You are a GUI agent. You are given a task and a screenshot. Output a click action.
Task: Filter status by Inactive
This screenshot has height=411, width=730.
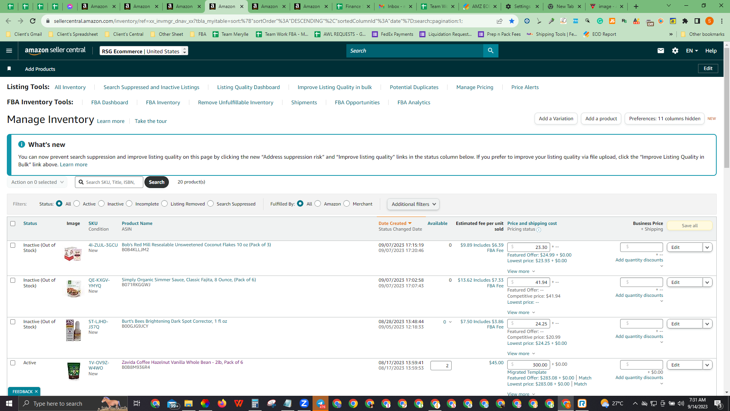click(102, 204)
